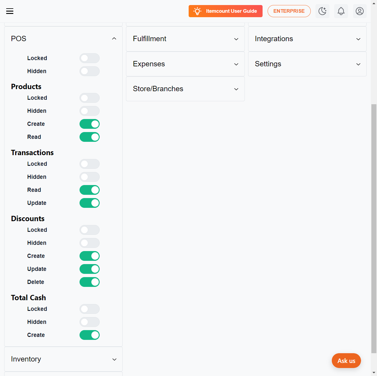Open notifications bell
The width and height of the screenshot is (377, 376).
point(341,11)
